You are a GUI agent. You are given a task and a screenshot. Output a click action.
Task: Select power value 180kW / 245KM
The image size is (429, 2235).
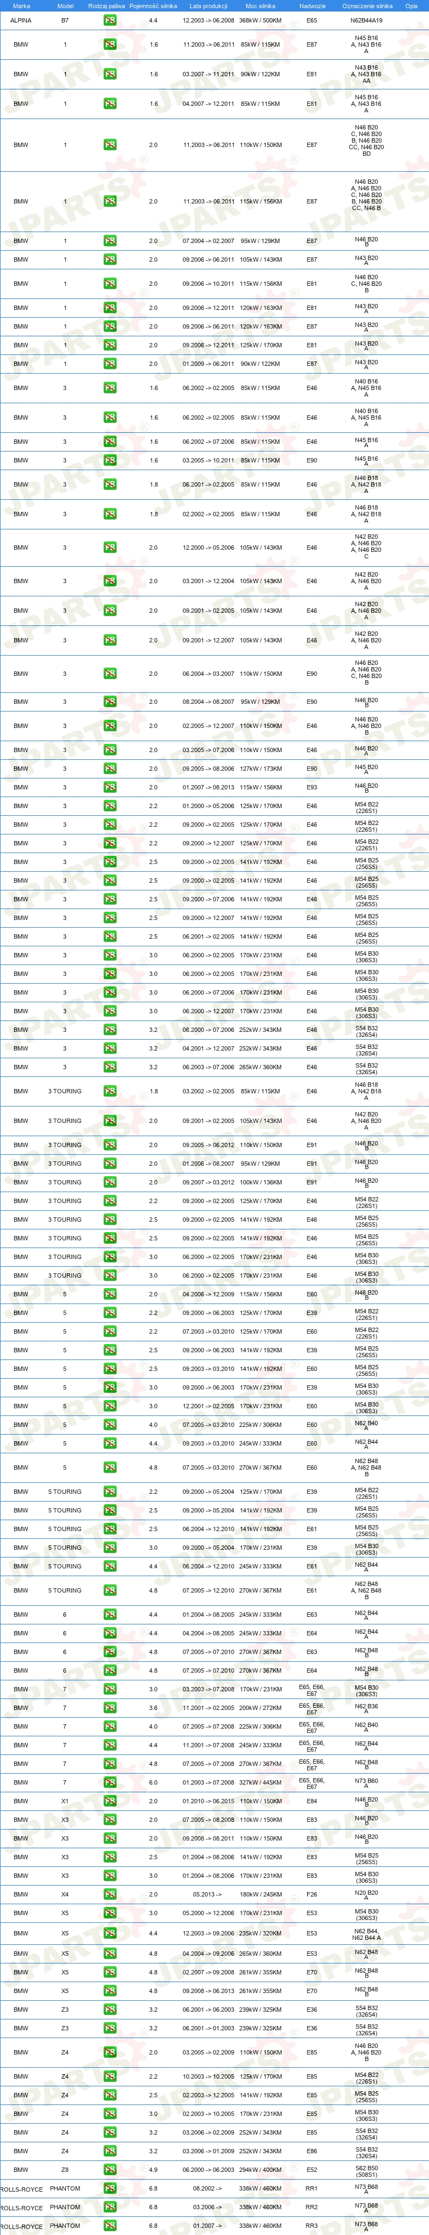click(261, 1894)
